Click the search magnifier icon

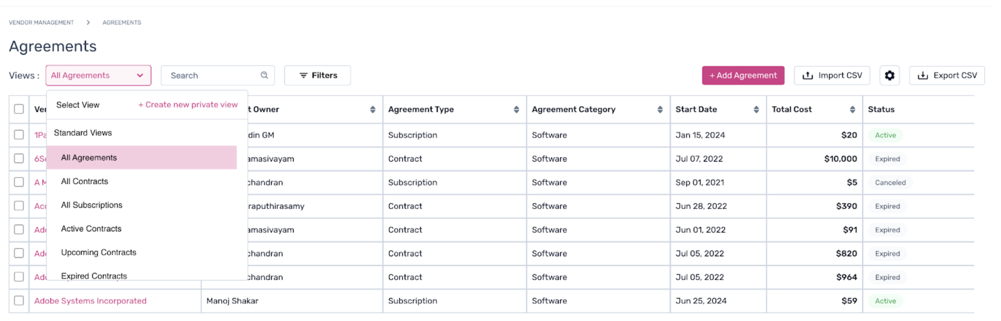coord(264,75)
